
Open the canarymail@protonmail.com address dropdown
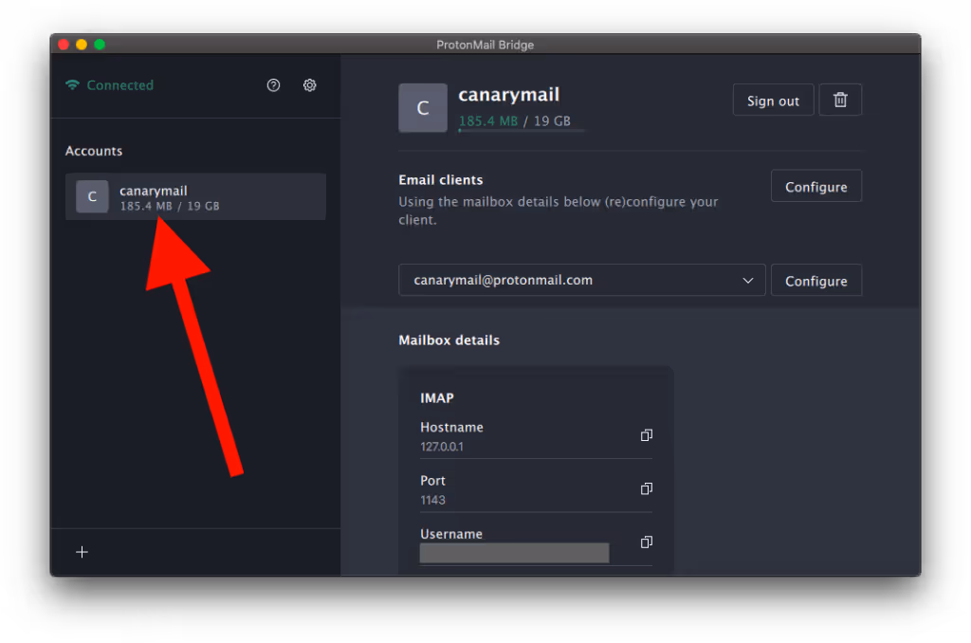581,280
